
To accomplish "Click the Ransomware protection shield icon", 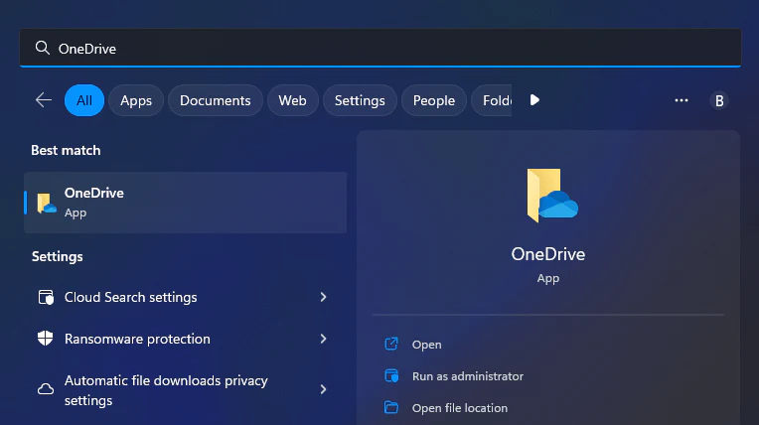I will (x=46, y=339).
